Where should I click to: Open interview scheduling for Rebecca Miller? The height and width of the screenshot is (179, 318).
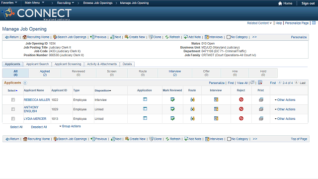tap(216, 99)
